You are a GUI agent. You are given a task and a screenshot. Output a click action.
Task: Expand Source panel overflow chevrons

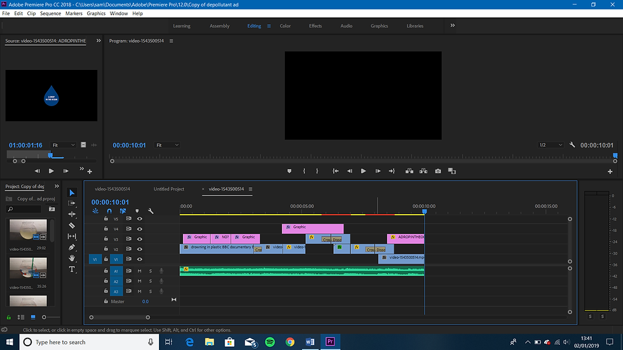pyautogui.click(x=99, y=41)
